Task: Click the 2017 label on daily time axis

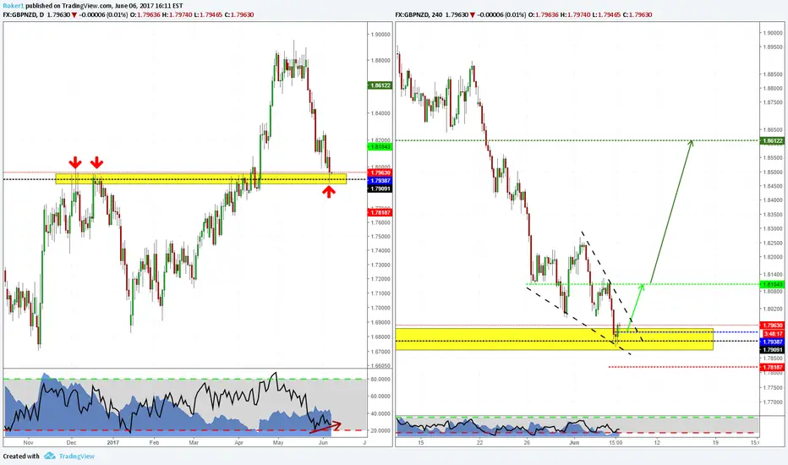Action: click(x=113, y=443)
